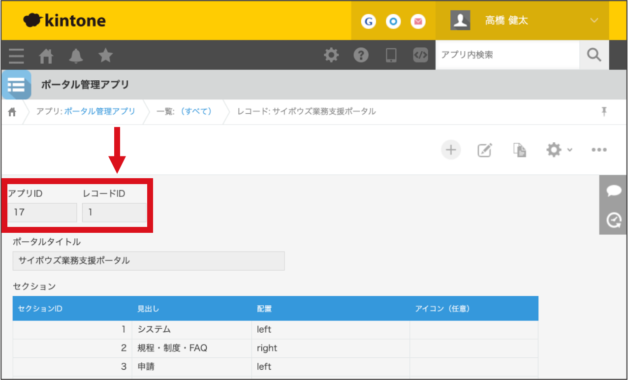
Task: Open the hamburger navigation menu
Action: click(x=16, y=55)
